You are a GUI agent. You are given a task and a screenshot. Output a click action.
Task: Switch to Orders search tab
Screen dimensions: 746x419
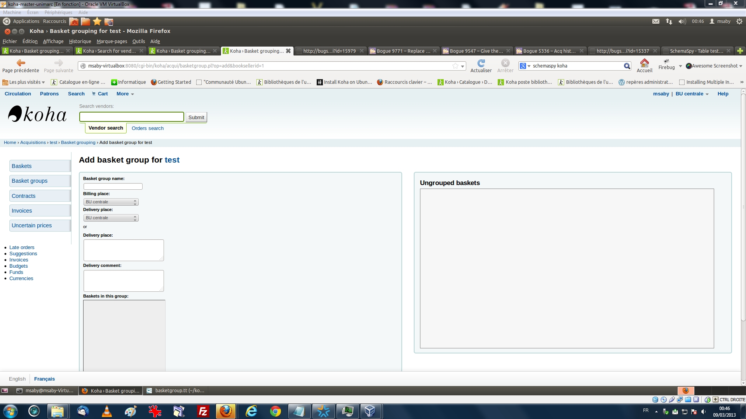click(147, 128)
